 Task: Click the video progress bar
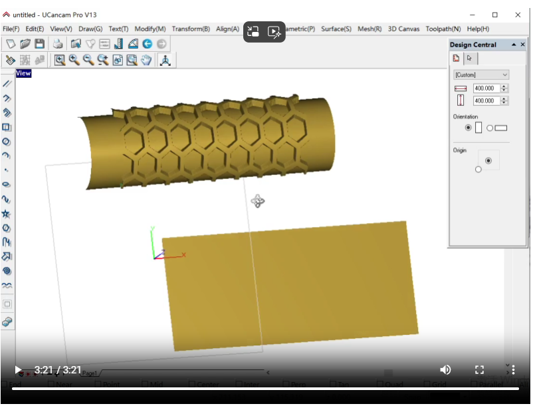266,388
